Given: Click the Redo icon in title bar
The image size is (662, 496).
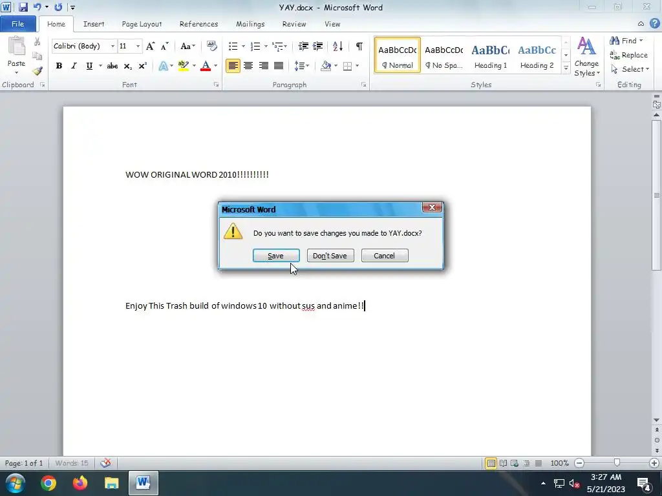Looking at the screenshot, I should coord(58,7).
